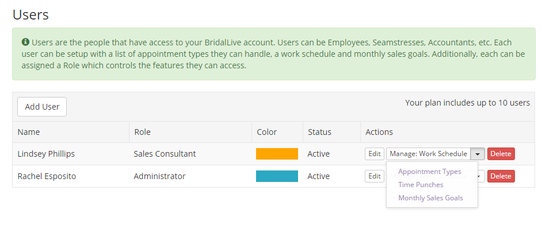542x229 pixels.
Task: Click the orange color swatch for Lindsey
Action: pyautogui.click(x=277, y=154)
